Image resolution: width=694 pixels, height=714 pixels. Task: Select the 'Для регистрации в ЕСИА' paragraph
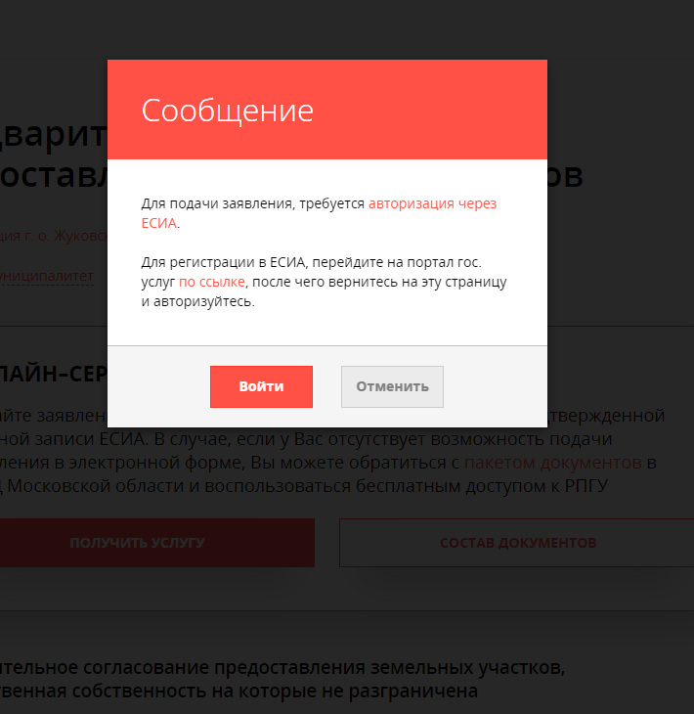tap(324, 282)
